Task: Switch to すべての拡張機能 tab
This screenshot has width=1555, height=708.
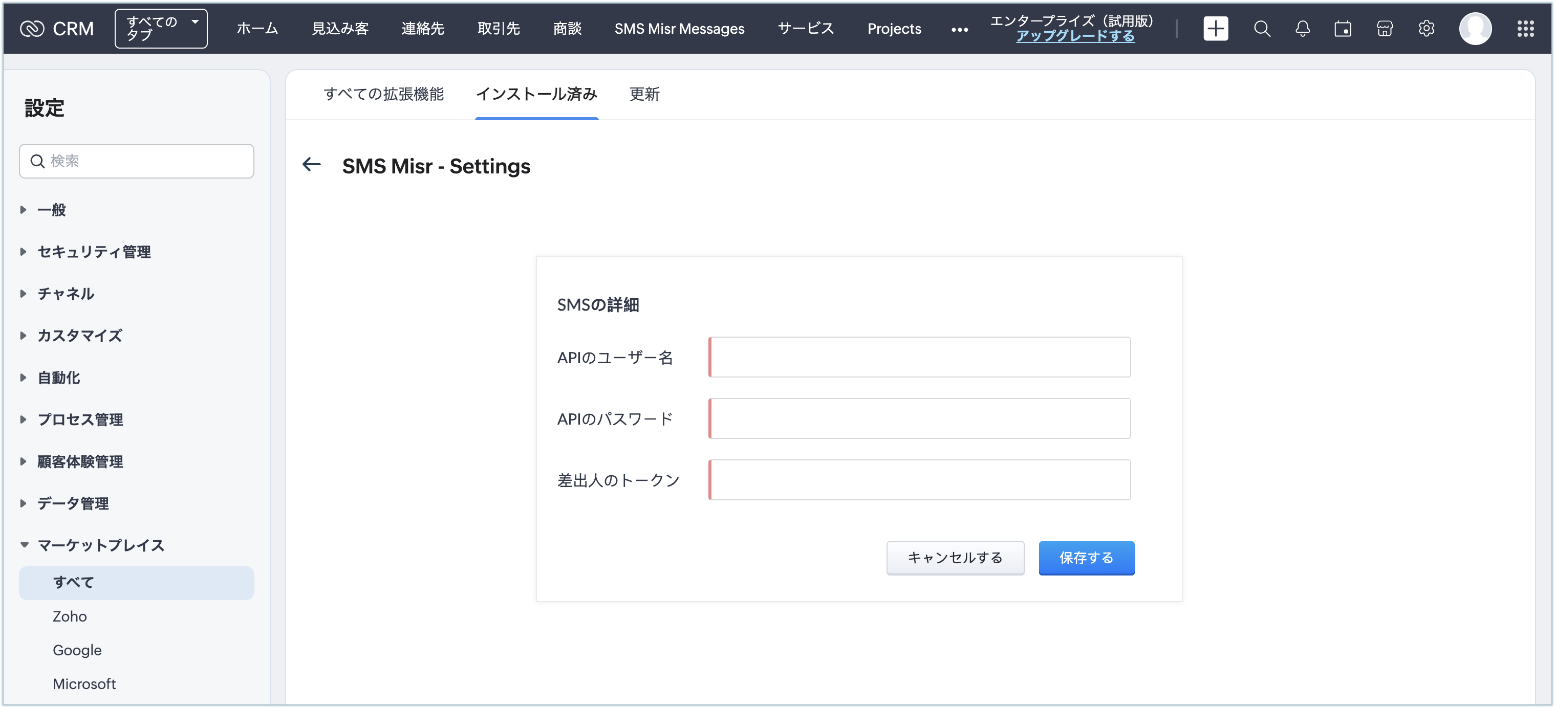Action: tap(383, 94)
